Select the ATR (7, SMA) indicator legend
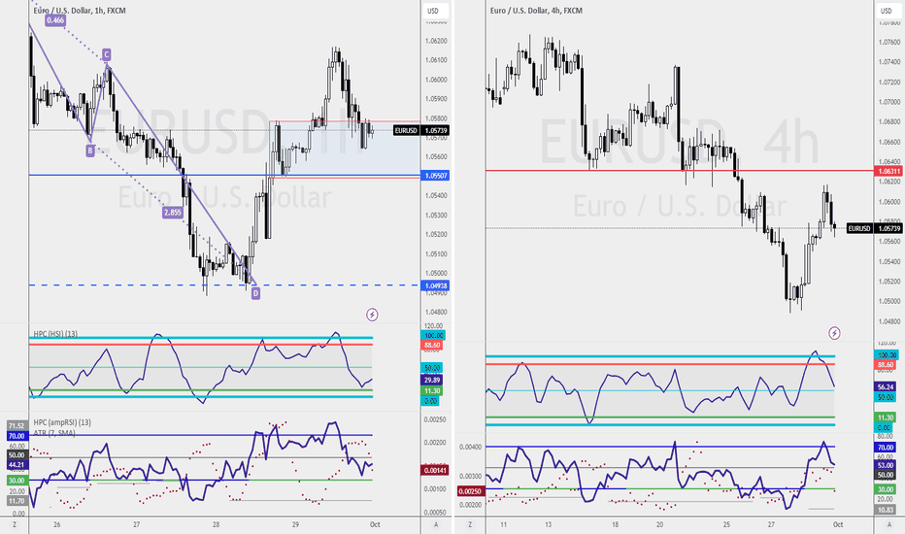 click(x=54, y=433)
